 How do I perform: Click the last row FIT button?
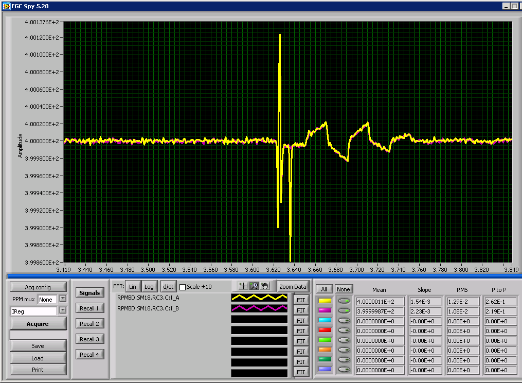click(301, 372)
